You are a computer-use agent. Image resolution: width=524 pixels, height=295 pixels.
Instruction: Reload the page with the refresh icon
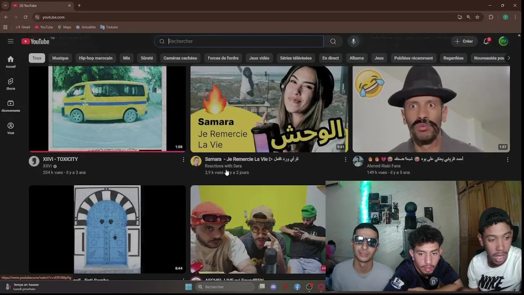click(25, 17)
